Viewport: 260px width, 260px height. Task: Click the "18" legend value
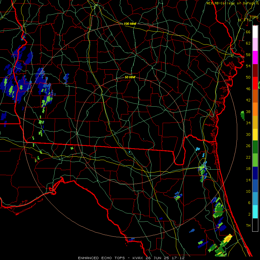point(248,169)
